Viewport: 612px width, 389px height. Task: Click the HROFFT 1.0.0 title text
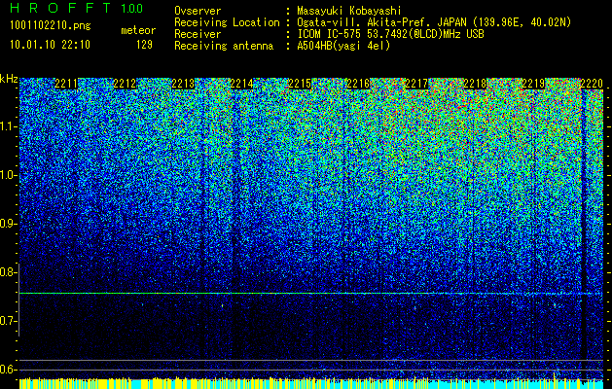coord(77,8)
